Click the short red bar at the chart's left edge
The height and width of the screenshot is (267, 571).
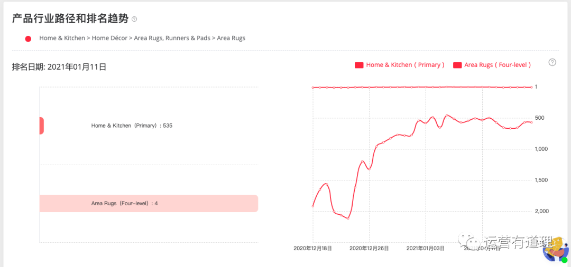pos(41,126)
